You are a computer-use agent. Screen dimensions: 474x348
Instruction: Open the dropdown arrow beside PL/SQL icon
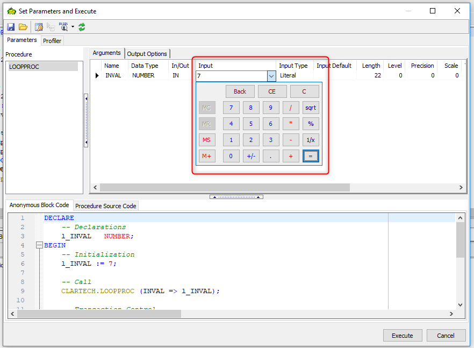[x=73, y=27]
